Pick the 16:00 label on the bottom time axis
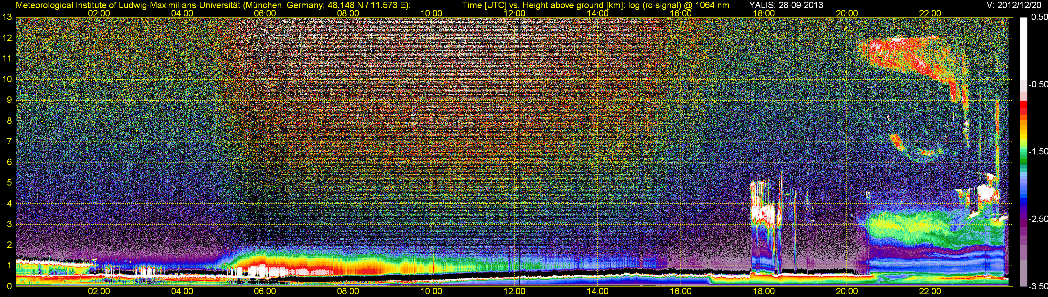 point(681,292)
